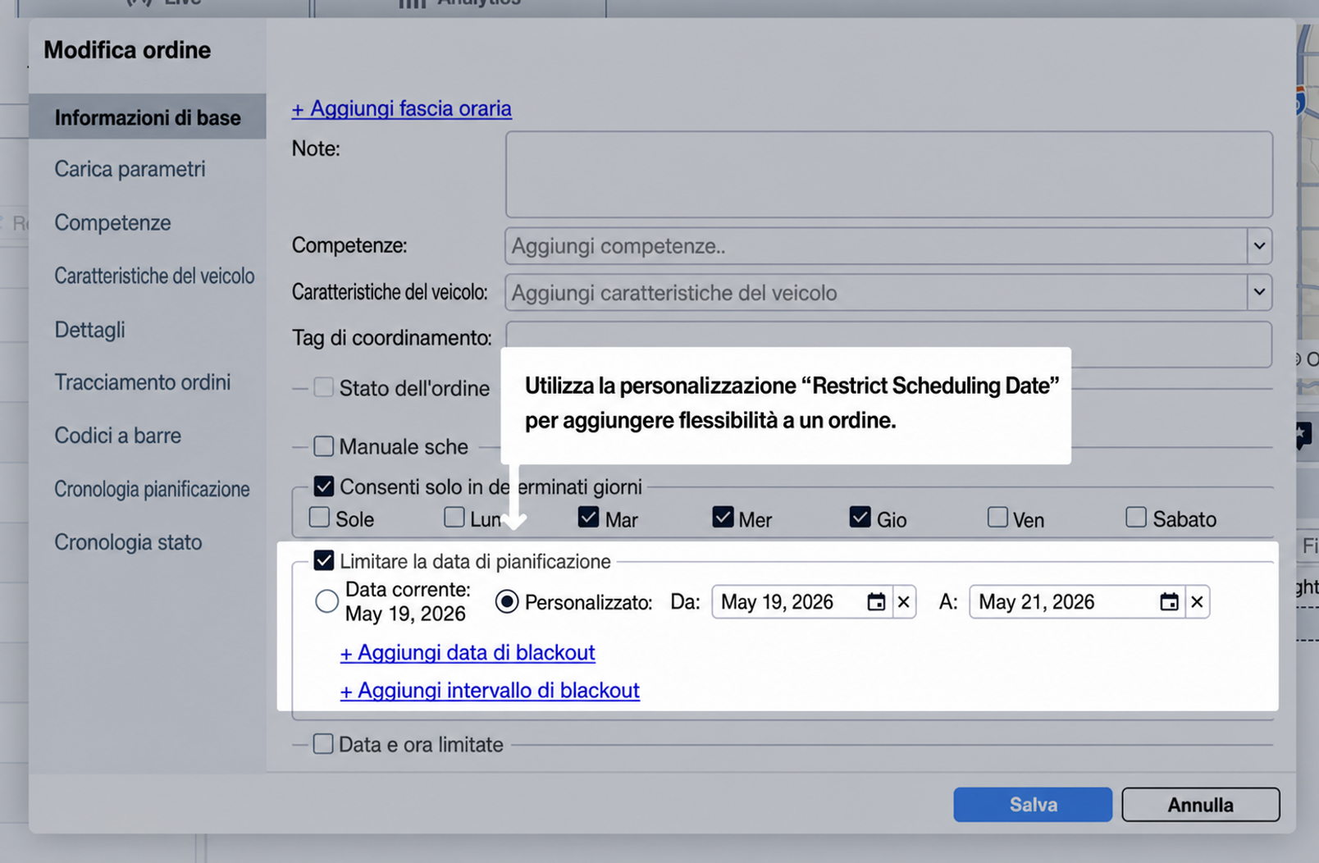Tick the Ven day checkbox
This screenshot has width=1319, height=863.
997,518
